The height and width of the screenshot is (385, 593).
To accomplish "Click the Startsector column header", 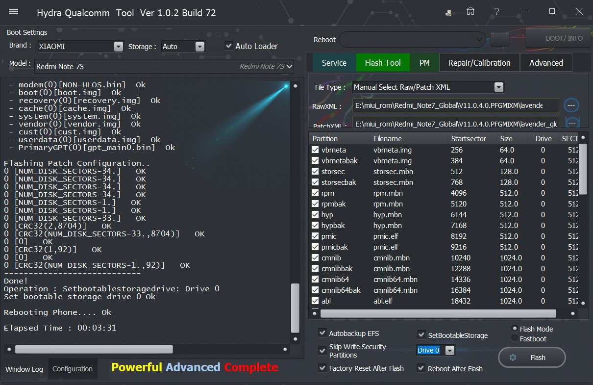I will tap(473, 139).
